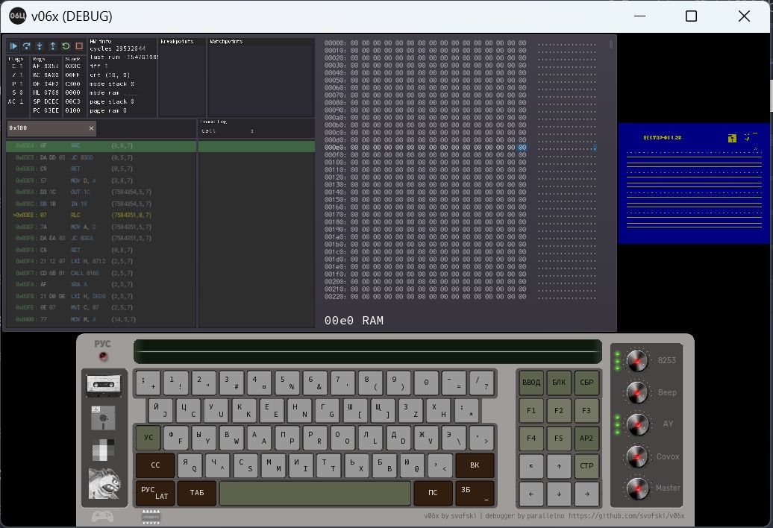Click the Step Out debugger icon
The height and width of the screenshot is (528, 773).
[52, 46]
